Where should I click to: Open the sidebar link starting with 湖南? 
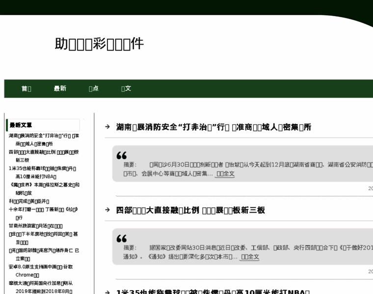(44, 140)
